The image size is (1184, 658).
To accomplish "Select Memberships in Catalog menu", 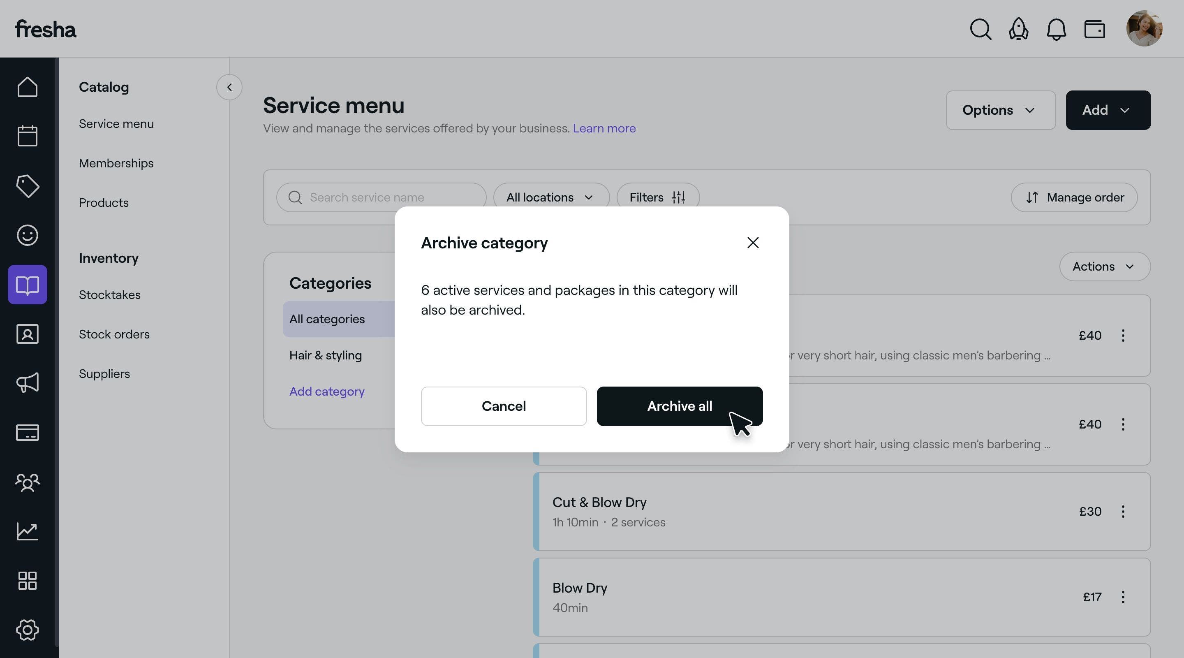I will pos(116,163).
